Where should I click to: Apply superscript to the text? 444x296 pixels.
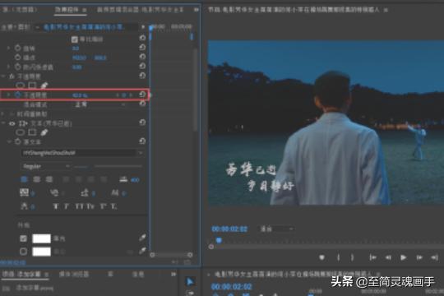pos(103,206)
